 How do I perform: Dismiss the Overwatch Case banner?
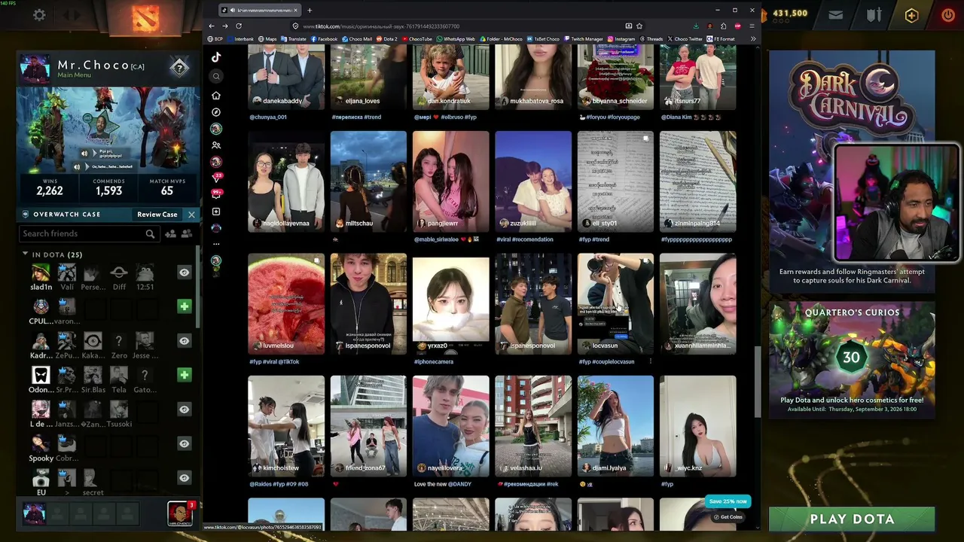tap(191, 215)
